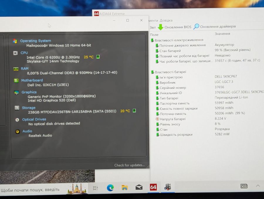Click the Motherboard icon

click(16, 81)
